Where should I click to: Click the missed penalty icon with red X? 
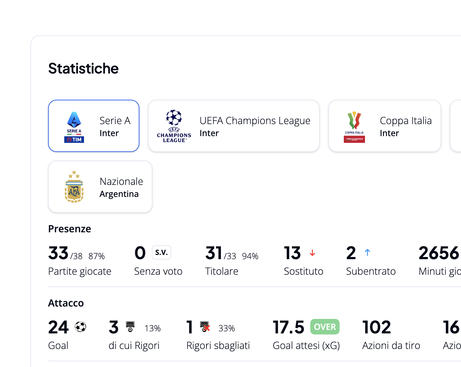point(205,327)
